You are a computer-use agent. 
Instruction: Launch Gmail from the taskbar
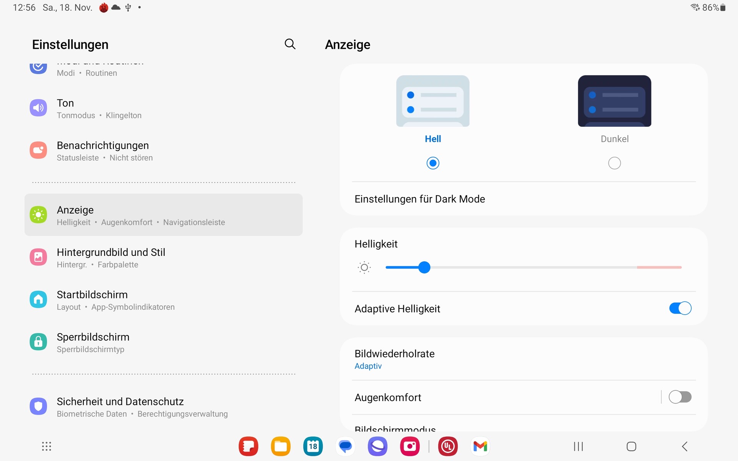tap(480, 446)
